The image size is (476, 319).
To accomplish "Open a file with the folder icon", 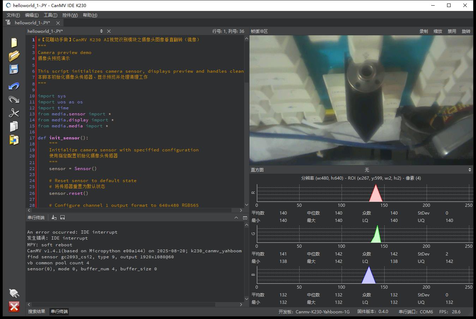I will [x=14, y=56].
